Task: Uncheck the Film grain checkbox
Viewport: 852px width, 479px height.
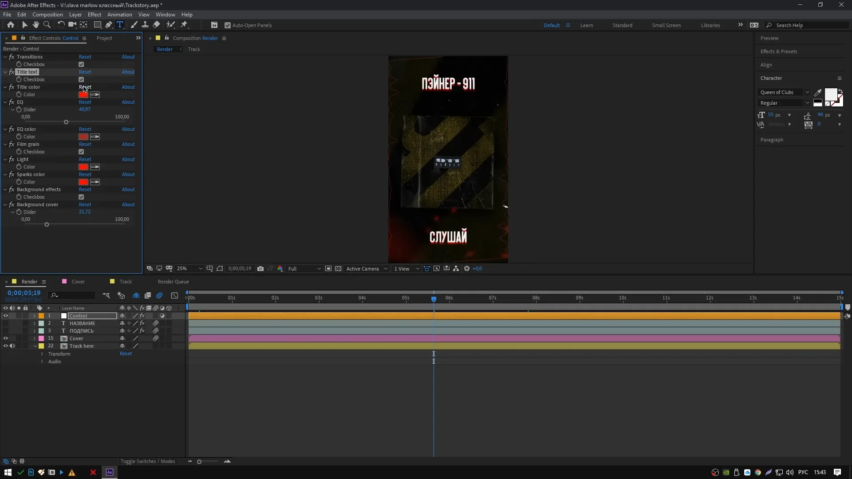Action: point(81,152)
